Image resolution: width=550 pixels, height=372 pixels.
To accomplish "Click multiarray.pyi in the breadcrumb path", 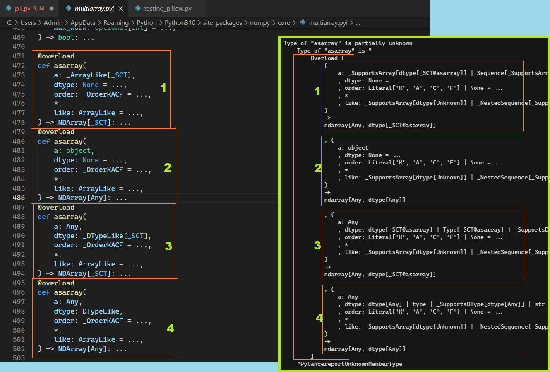I will coord(328,22).
